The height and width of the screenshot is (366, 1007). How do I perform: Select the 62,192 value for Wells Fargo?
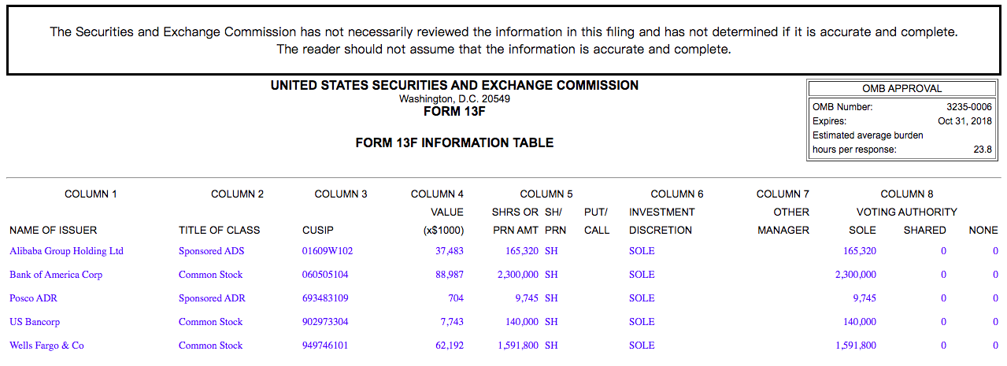pos(450,346)
